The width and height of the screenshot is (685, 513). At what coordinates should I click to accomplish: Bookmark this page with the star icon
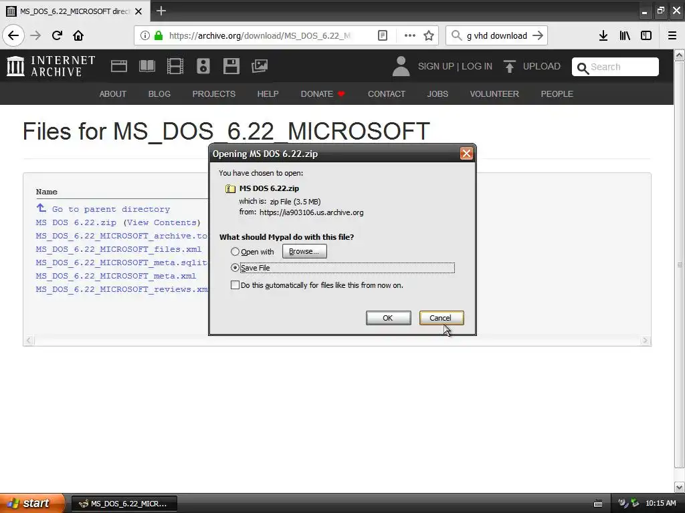[429, 35]
